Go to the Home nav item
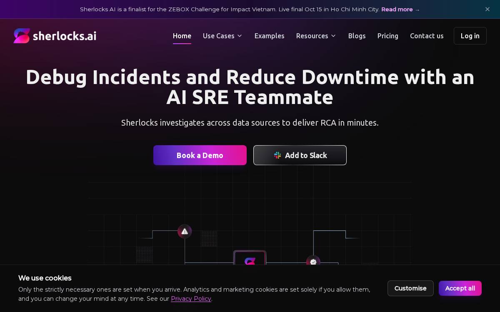The width and height of the screenshot is (500, 312). 182,36
